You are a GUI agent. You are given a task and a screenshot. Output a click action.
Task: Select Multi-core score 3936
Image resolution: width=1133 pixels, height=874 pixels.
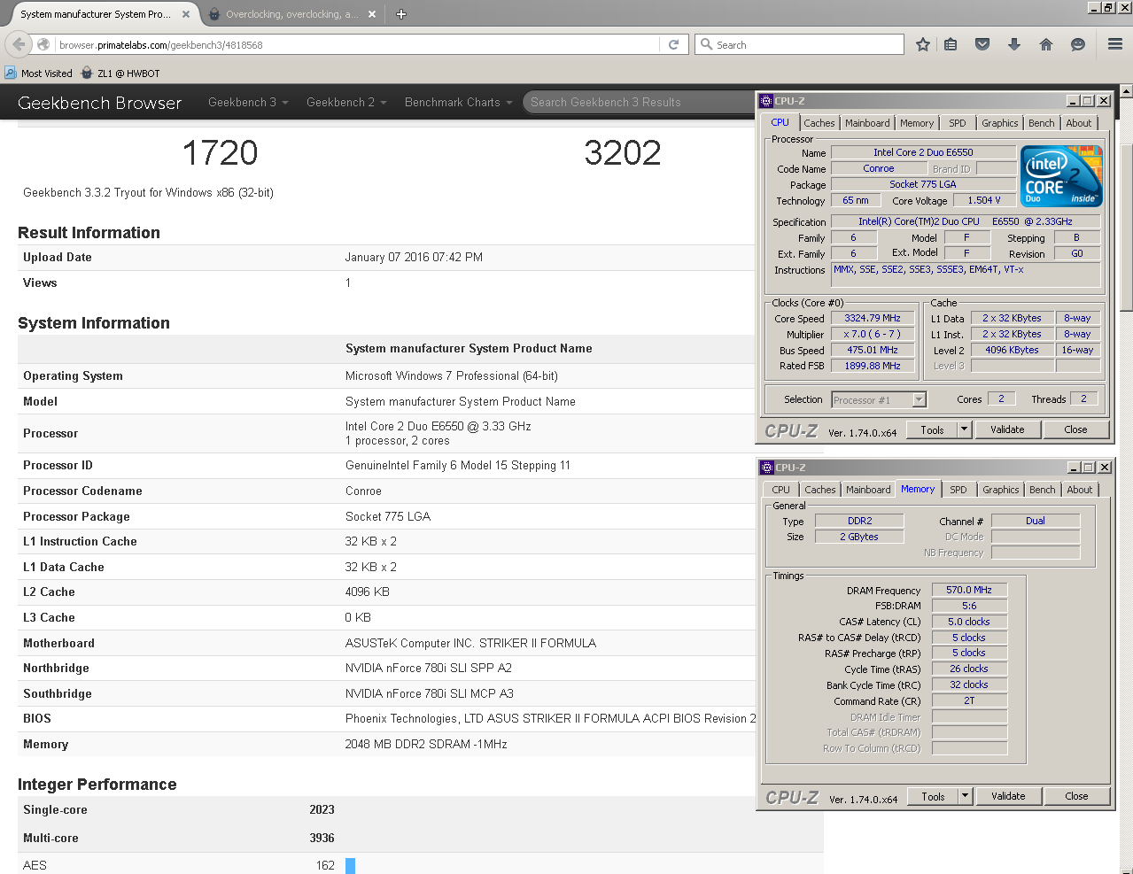click(322, 838)
